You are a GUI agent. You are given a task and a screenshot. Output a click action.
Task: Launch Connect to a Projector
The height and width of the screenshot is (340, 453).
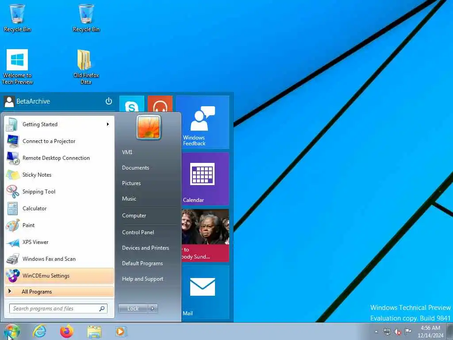[x=59, y=141]
